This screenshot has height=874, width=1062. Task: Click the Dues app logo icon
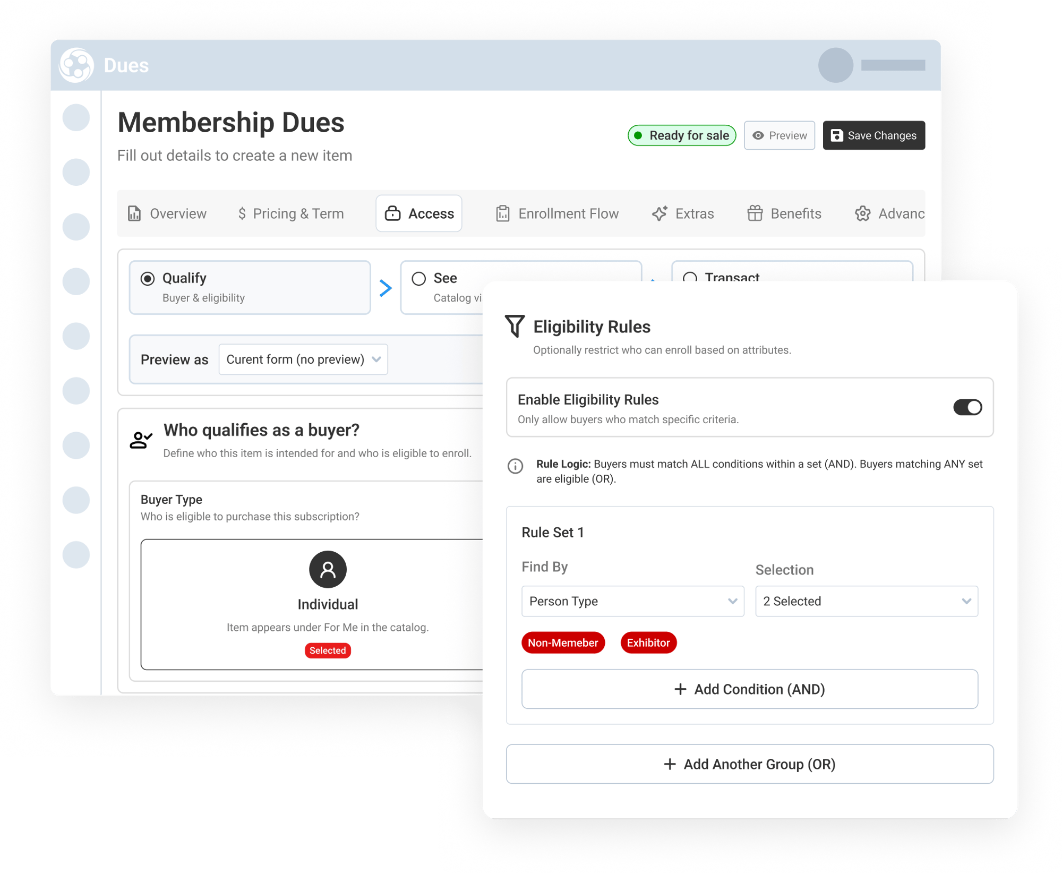[x=76, y=65]
